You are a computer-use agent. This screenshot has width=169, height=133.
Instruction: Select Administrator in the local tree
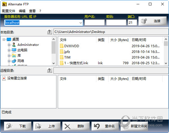[x=28, y=45]
